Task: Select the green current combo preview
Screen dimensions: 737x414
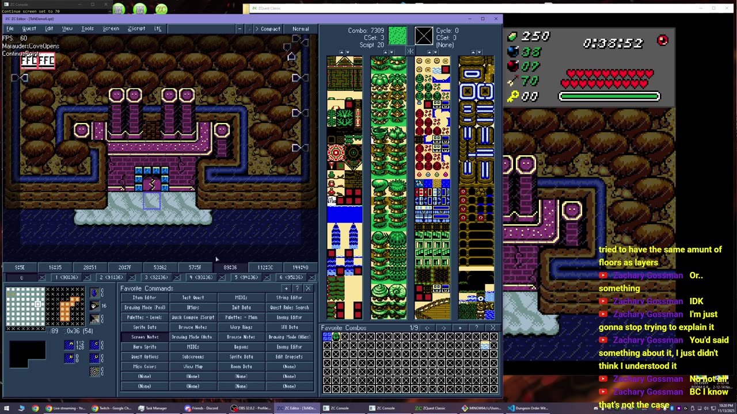Action: [x=397, y=36]
